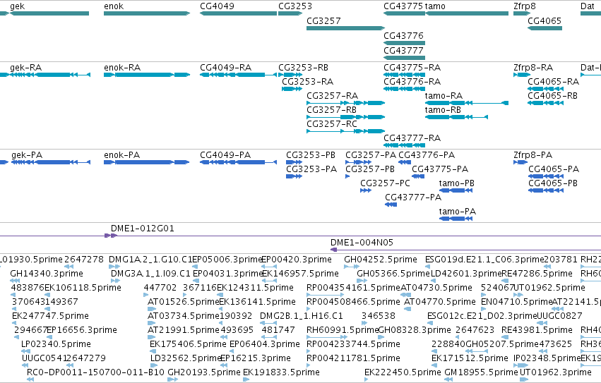The height and width of the screenshot is (383, 601).
Task: Click the CG3257-PA protein label
Action: [371, 155]
